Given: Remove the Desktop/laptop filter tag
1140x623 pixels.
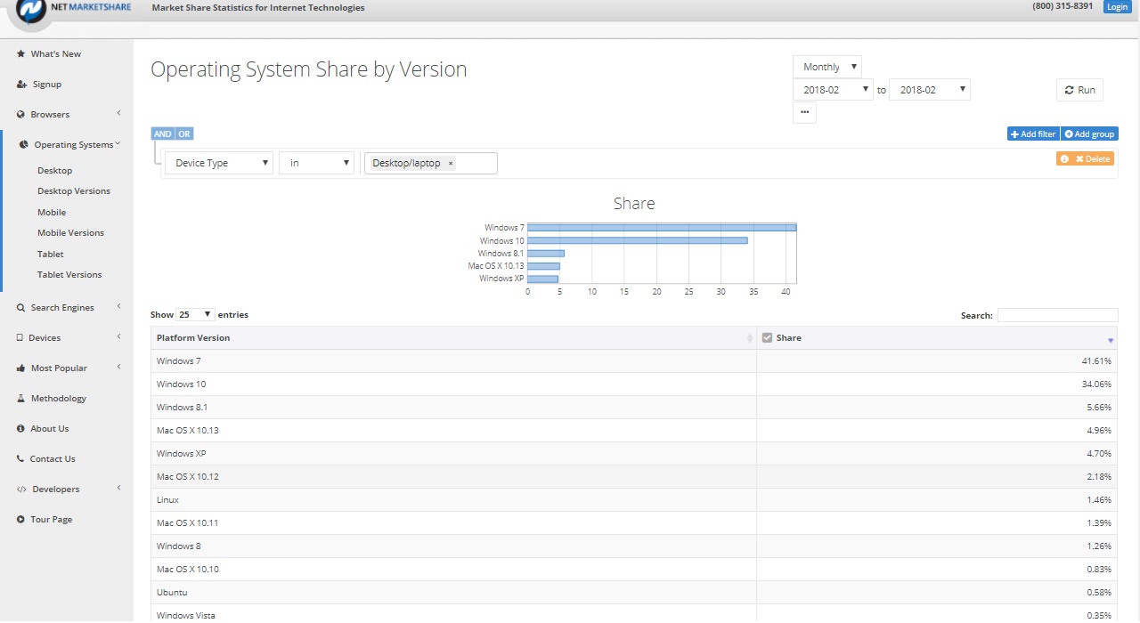Looking at the screenshot, I should [451, 164].
